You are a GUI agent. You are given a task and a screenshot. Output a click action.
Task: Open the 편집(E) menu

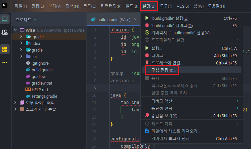[x=37, y=6]
